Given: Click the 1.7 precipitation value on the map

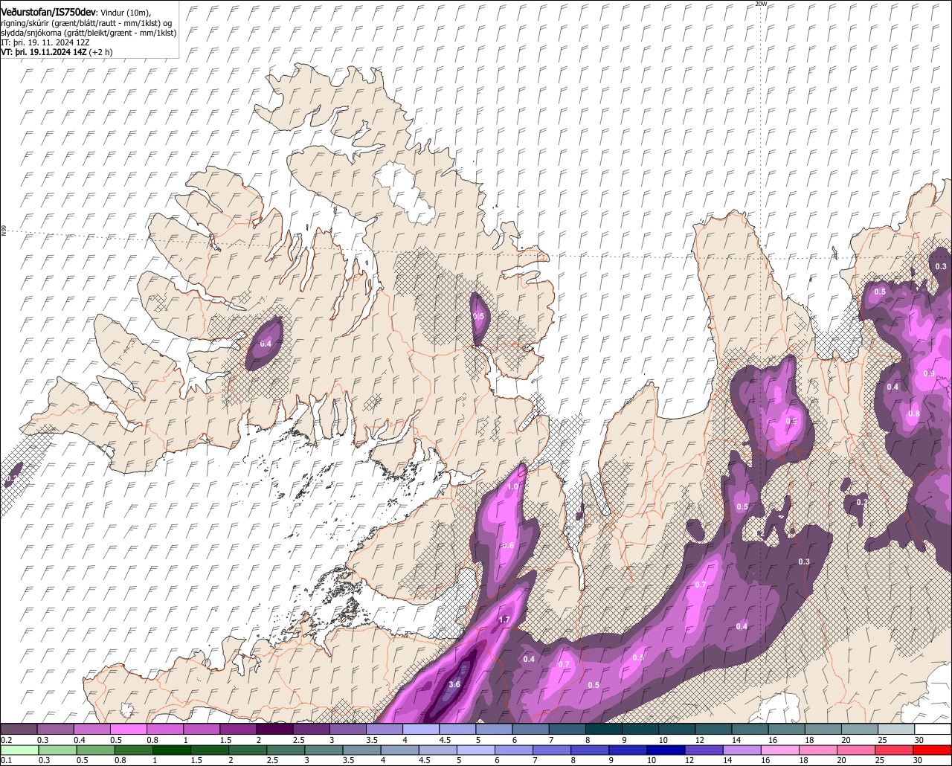Looking at the screenshot, I should pos(504,619).
